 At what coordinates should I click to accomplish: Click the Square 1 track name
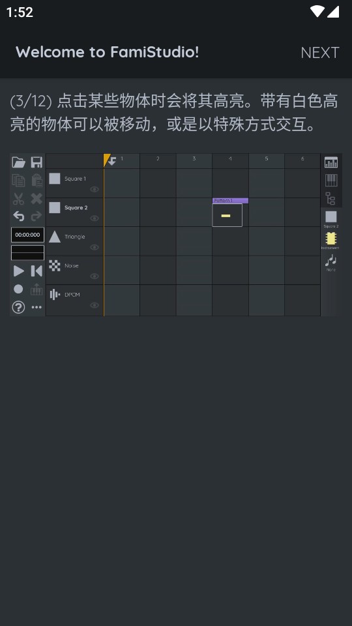point(75,179)
